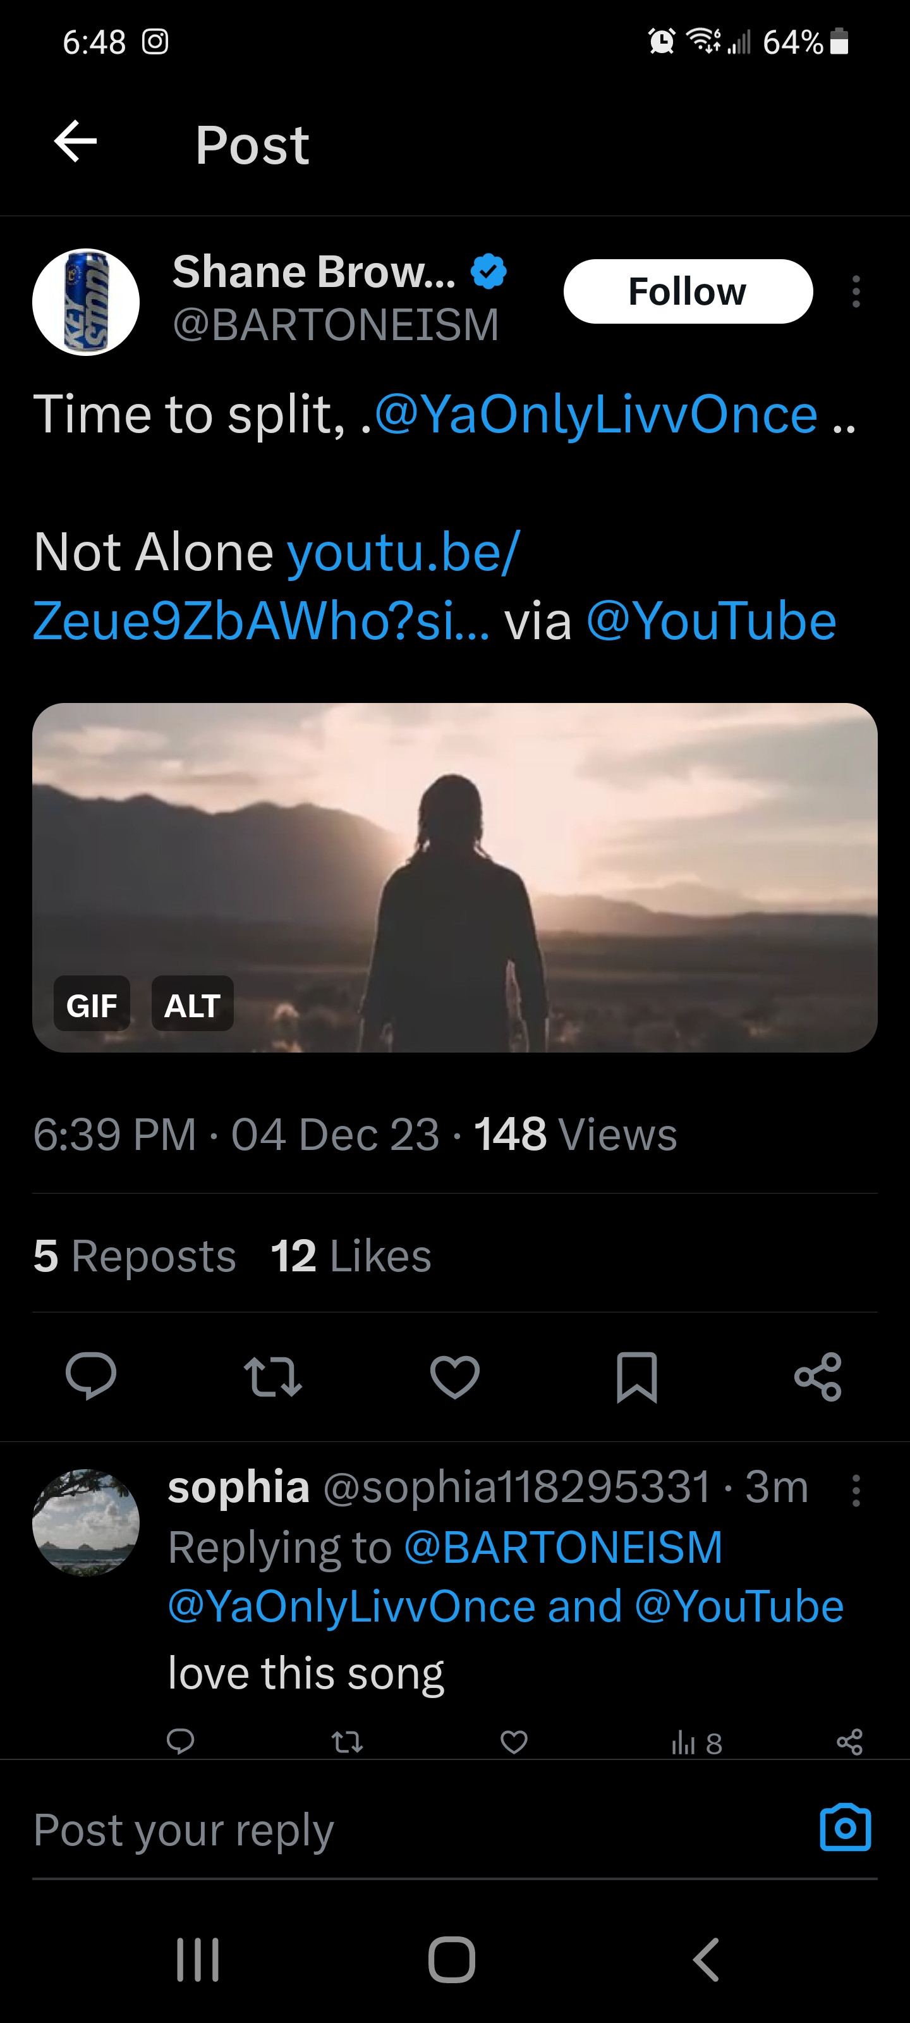Share the main post

(818, 1376)
